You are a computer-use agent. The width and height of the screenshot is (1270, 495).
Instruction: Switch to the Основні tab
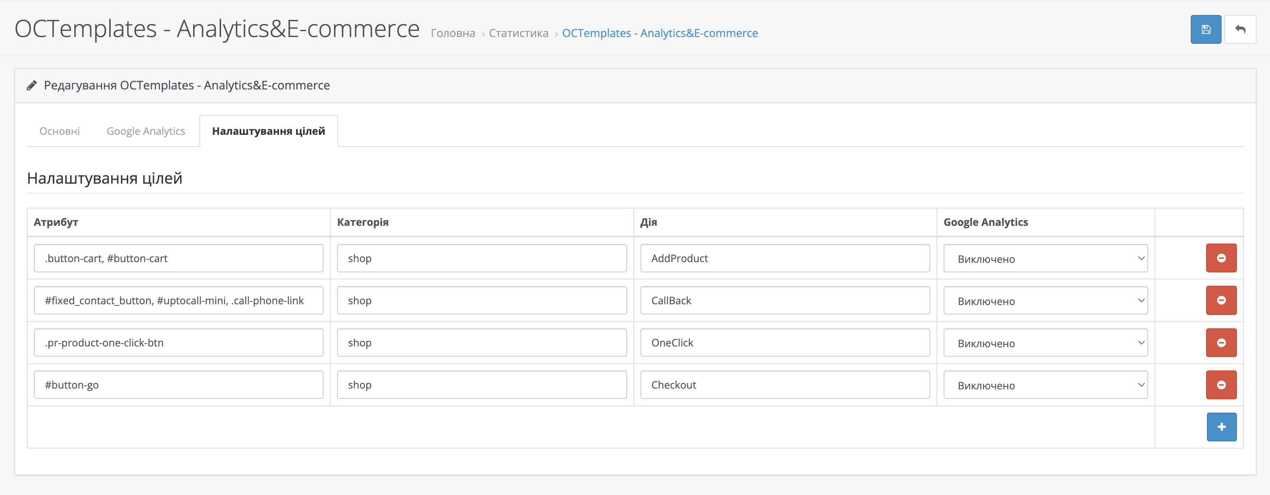[60, 131]
